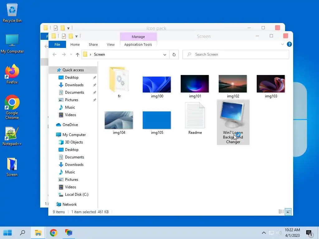Image resolution: width=319 pixels, height=239 pixels.
Task: Click the network tray icon
Action: tap(271, 233)
